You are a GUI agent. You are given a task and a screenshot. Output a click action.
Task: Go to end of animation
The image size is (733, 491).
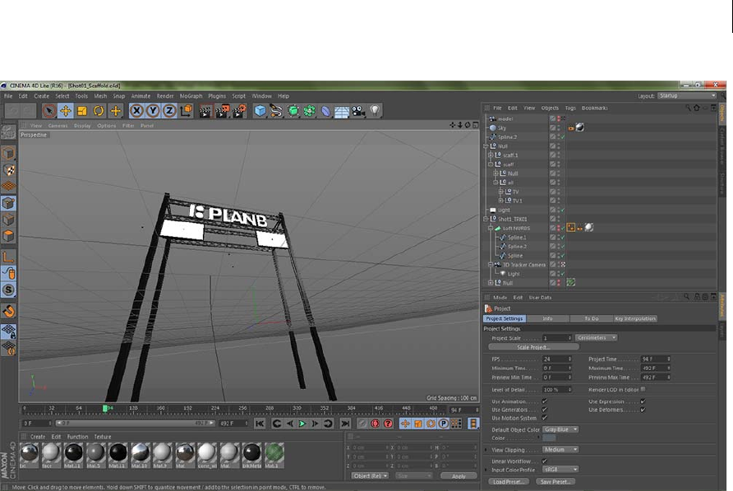click(x=345, y=424)
